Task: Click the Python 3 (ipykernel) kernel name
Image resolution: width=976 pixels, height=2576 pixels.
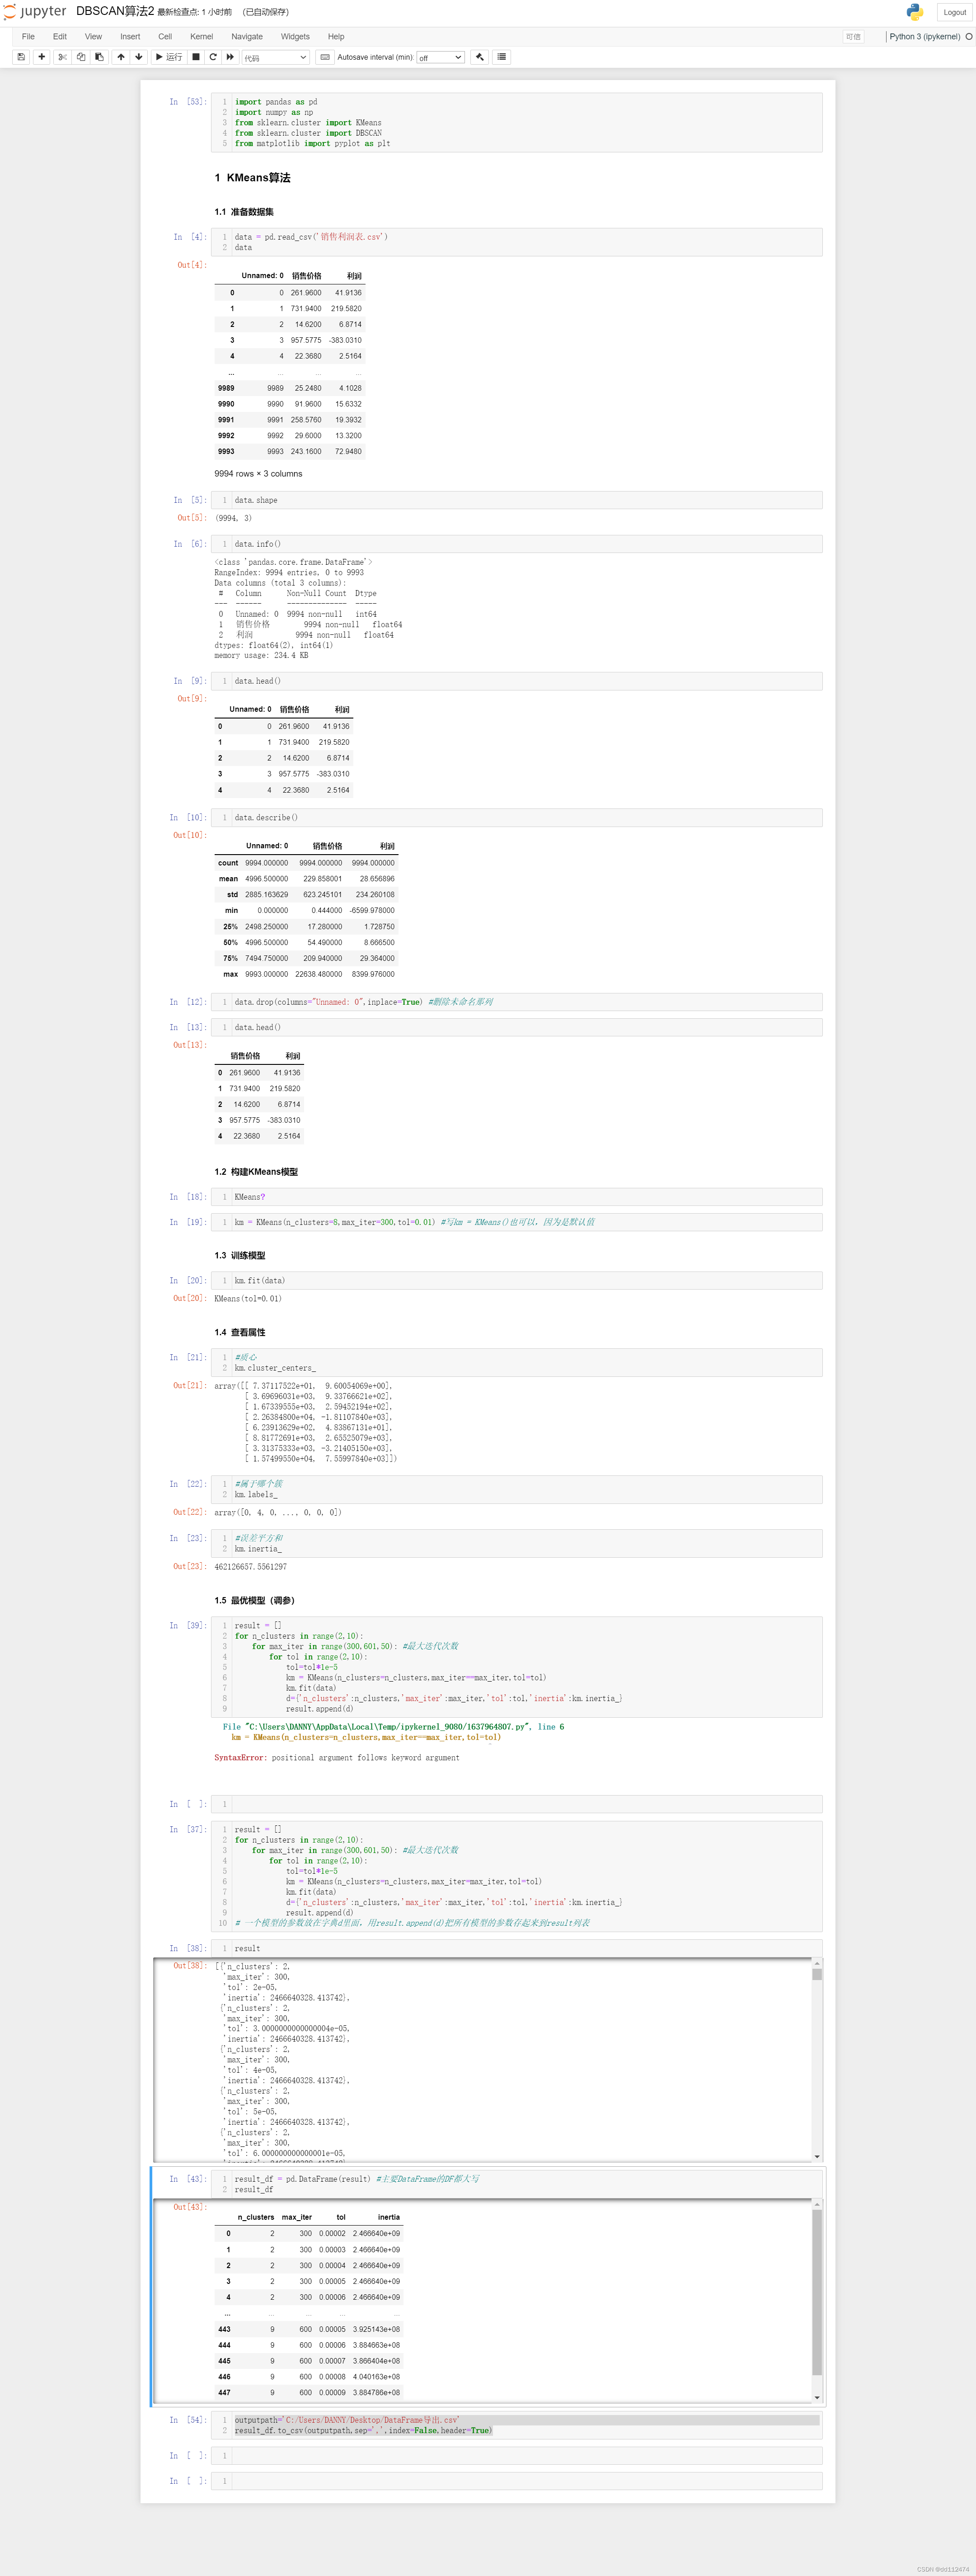Action: (924, 37)
